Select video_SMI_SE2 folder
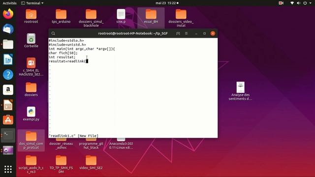Screen dimensions: 315x177 (x=91, y=163)
